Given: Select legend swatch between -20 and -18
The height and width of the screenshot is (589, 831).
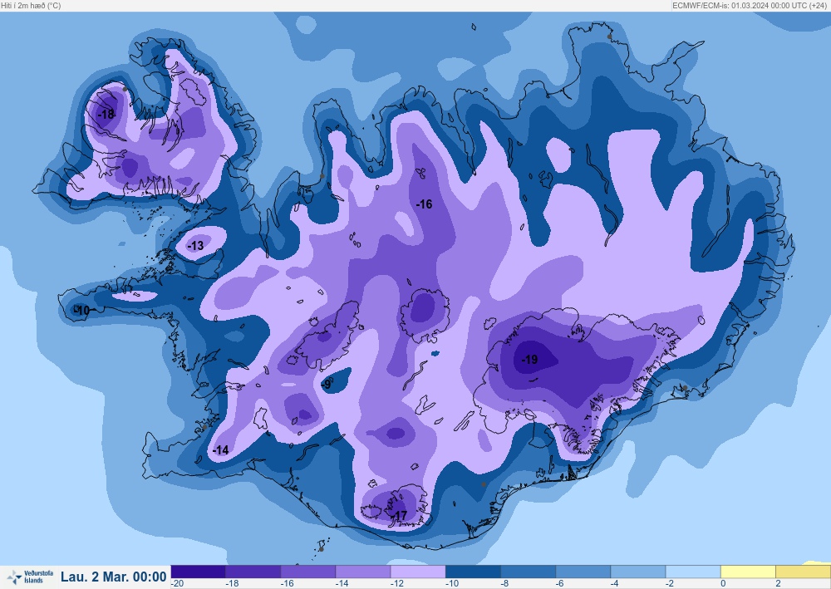Looking at the screenshot, I should coord(199,572).
